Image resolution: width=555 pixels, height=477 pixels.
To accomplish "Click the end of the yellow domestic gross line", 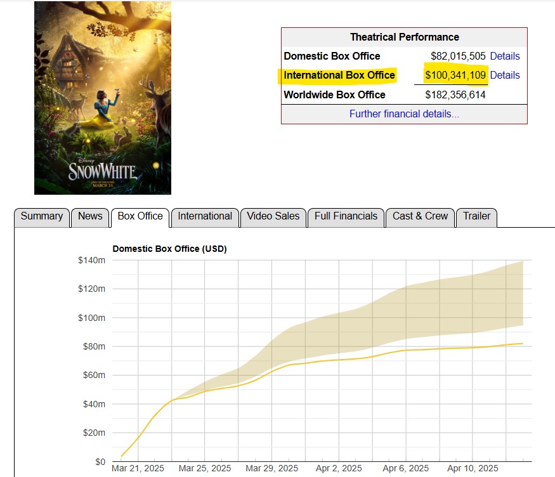I will (522, 343).
